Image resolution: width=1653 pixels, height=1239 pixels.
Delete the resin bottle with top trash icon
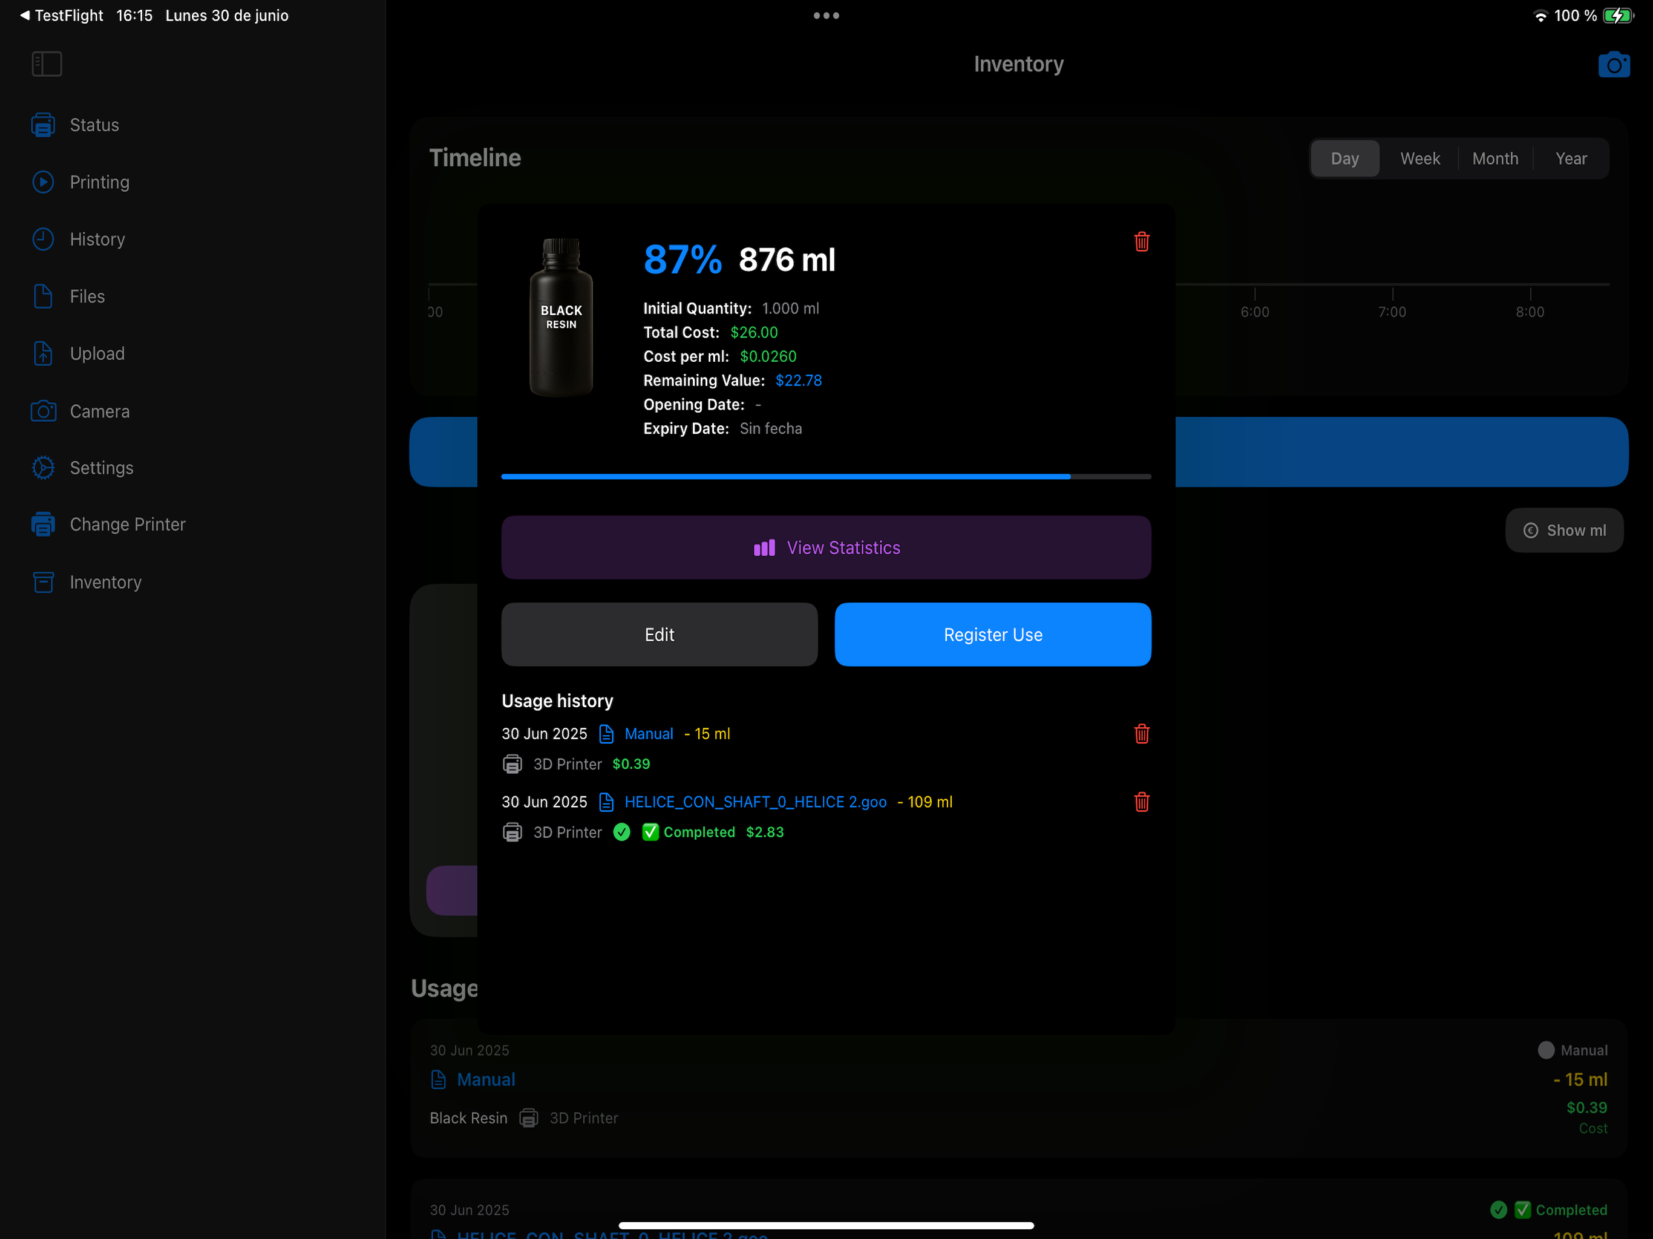pos(1141,241)
